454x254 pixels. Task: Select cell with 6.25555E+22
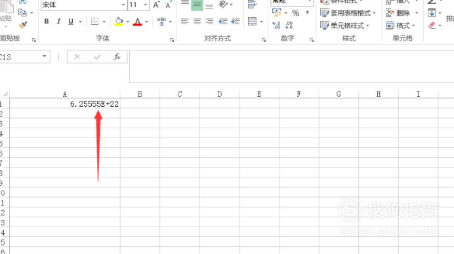pyautogui.click(x=65, y=104)
